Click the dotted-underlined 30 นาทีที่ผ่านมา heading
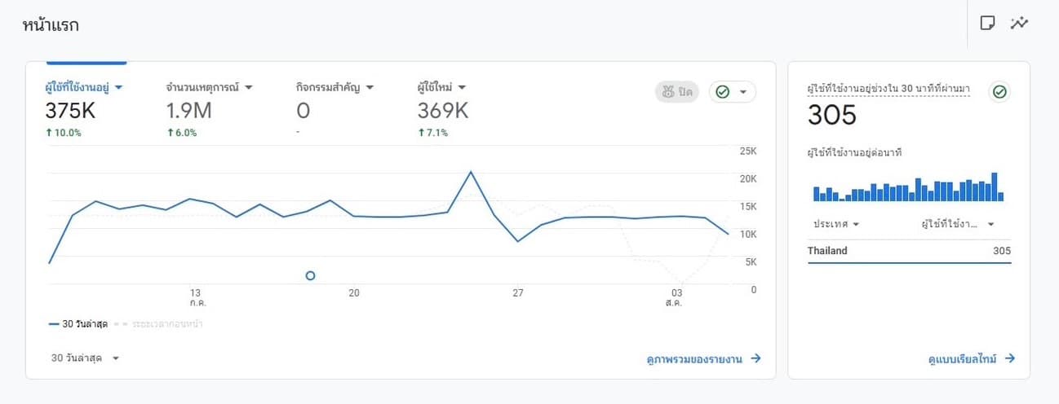1059x404 pixels. click(888, 90)
